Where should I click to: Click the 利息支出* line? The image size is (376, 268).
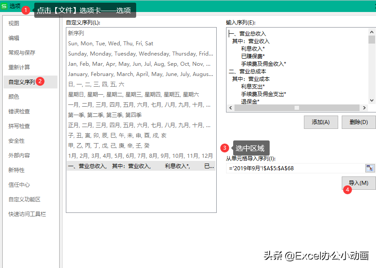click(x=253, y=87)
